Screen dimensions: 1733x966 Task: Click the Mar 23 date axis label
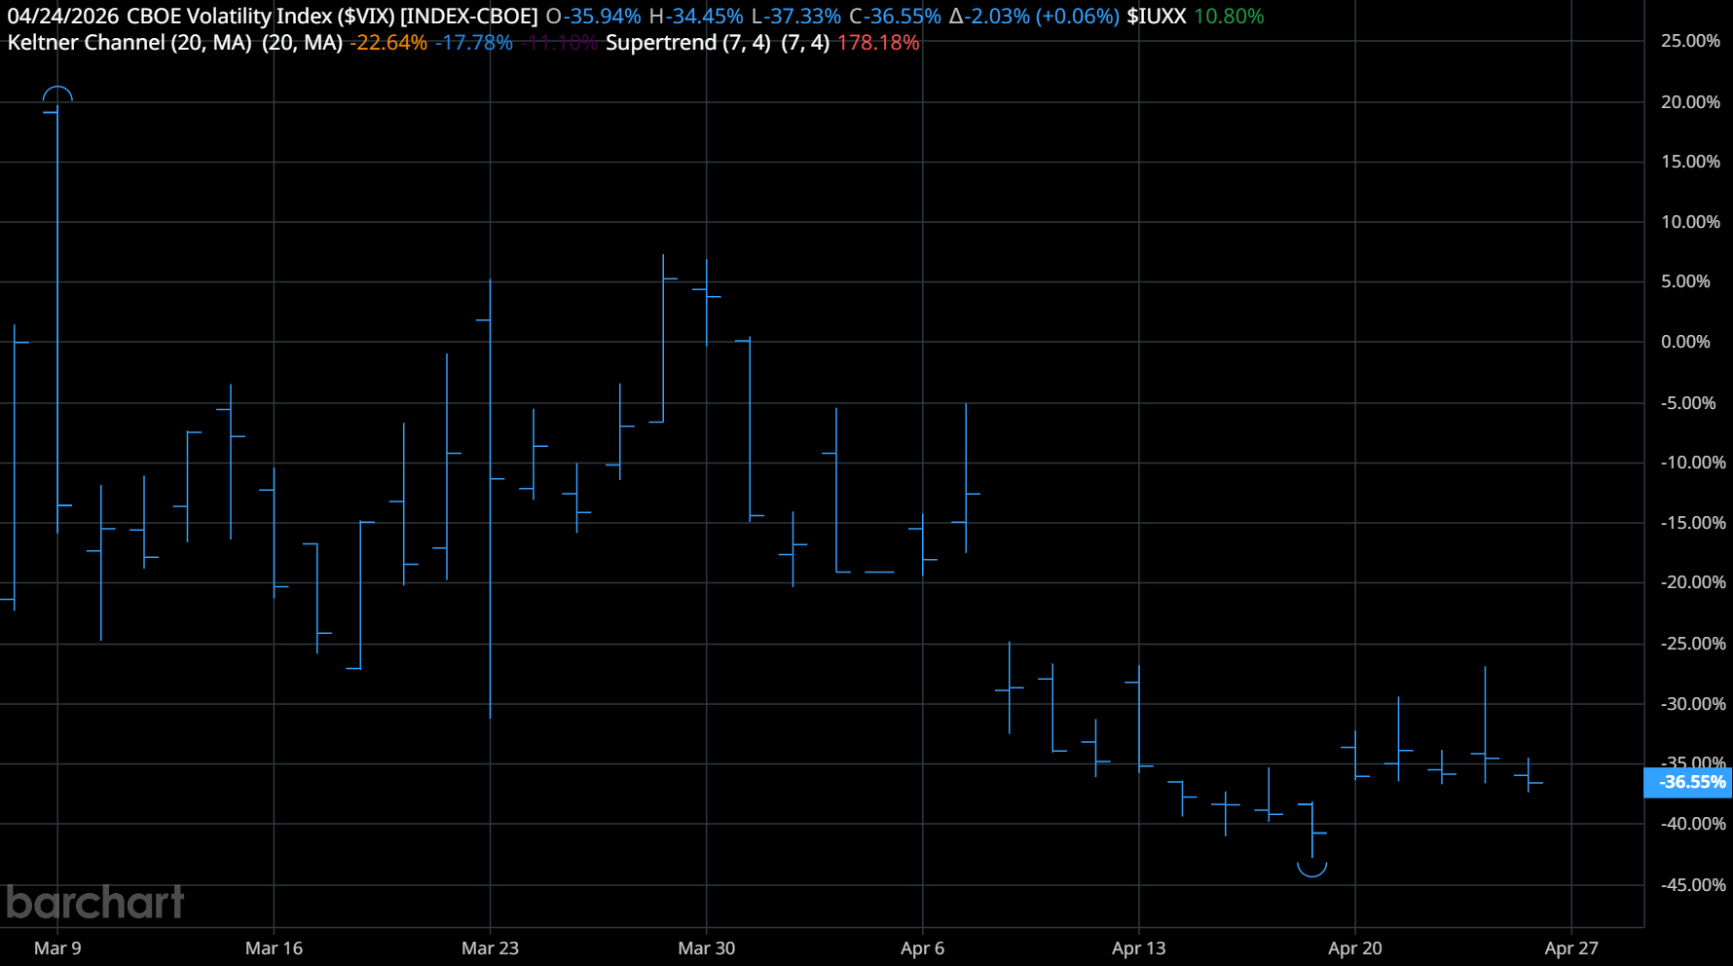coord(490,947)
